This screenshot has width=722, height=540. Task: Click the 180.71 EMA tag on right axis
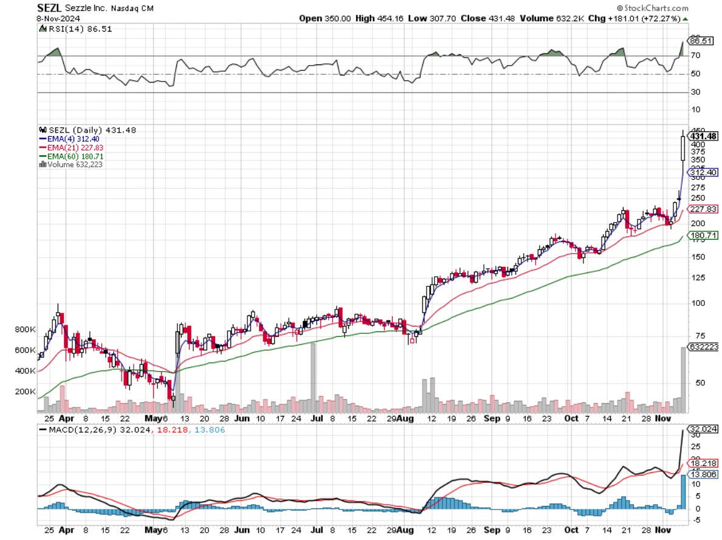(703, 235)
